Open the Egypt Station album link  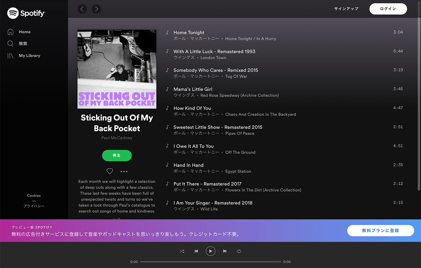point(238,172)
